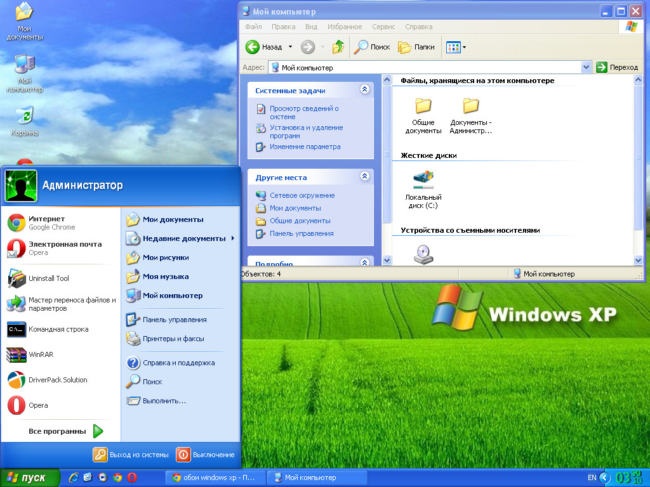Open Общие документы link in side panel
Viewport: 650px width, 487px height.
tap(300, 221)
